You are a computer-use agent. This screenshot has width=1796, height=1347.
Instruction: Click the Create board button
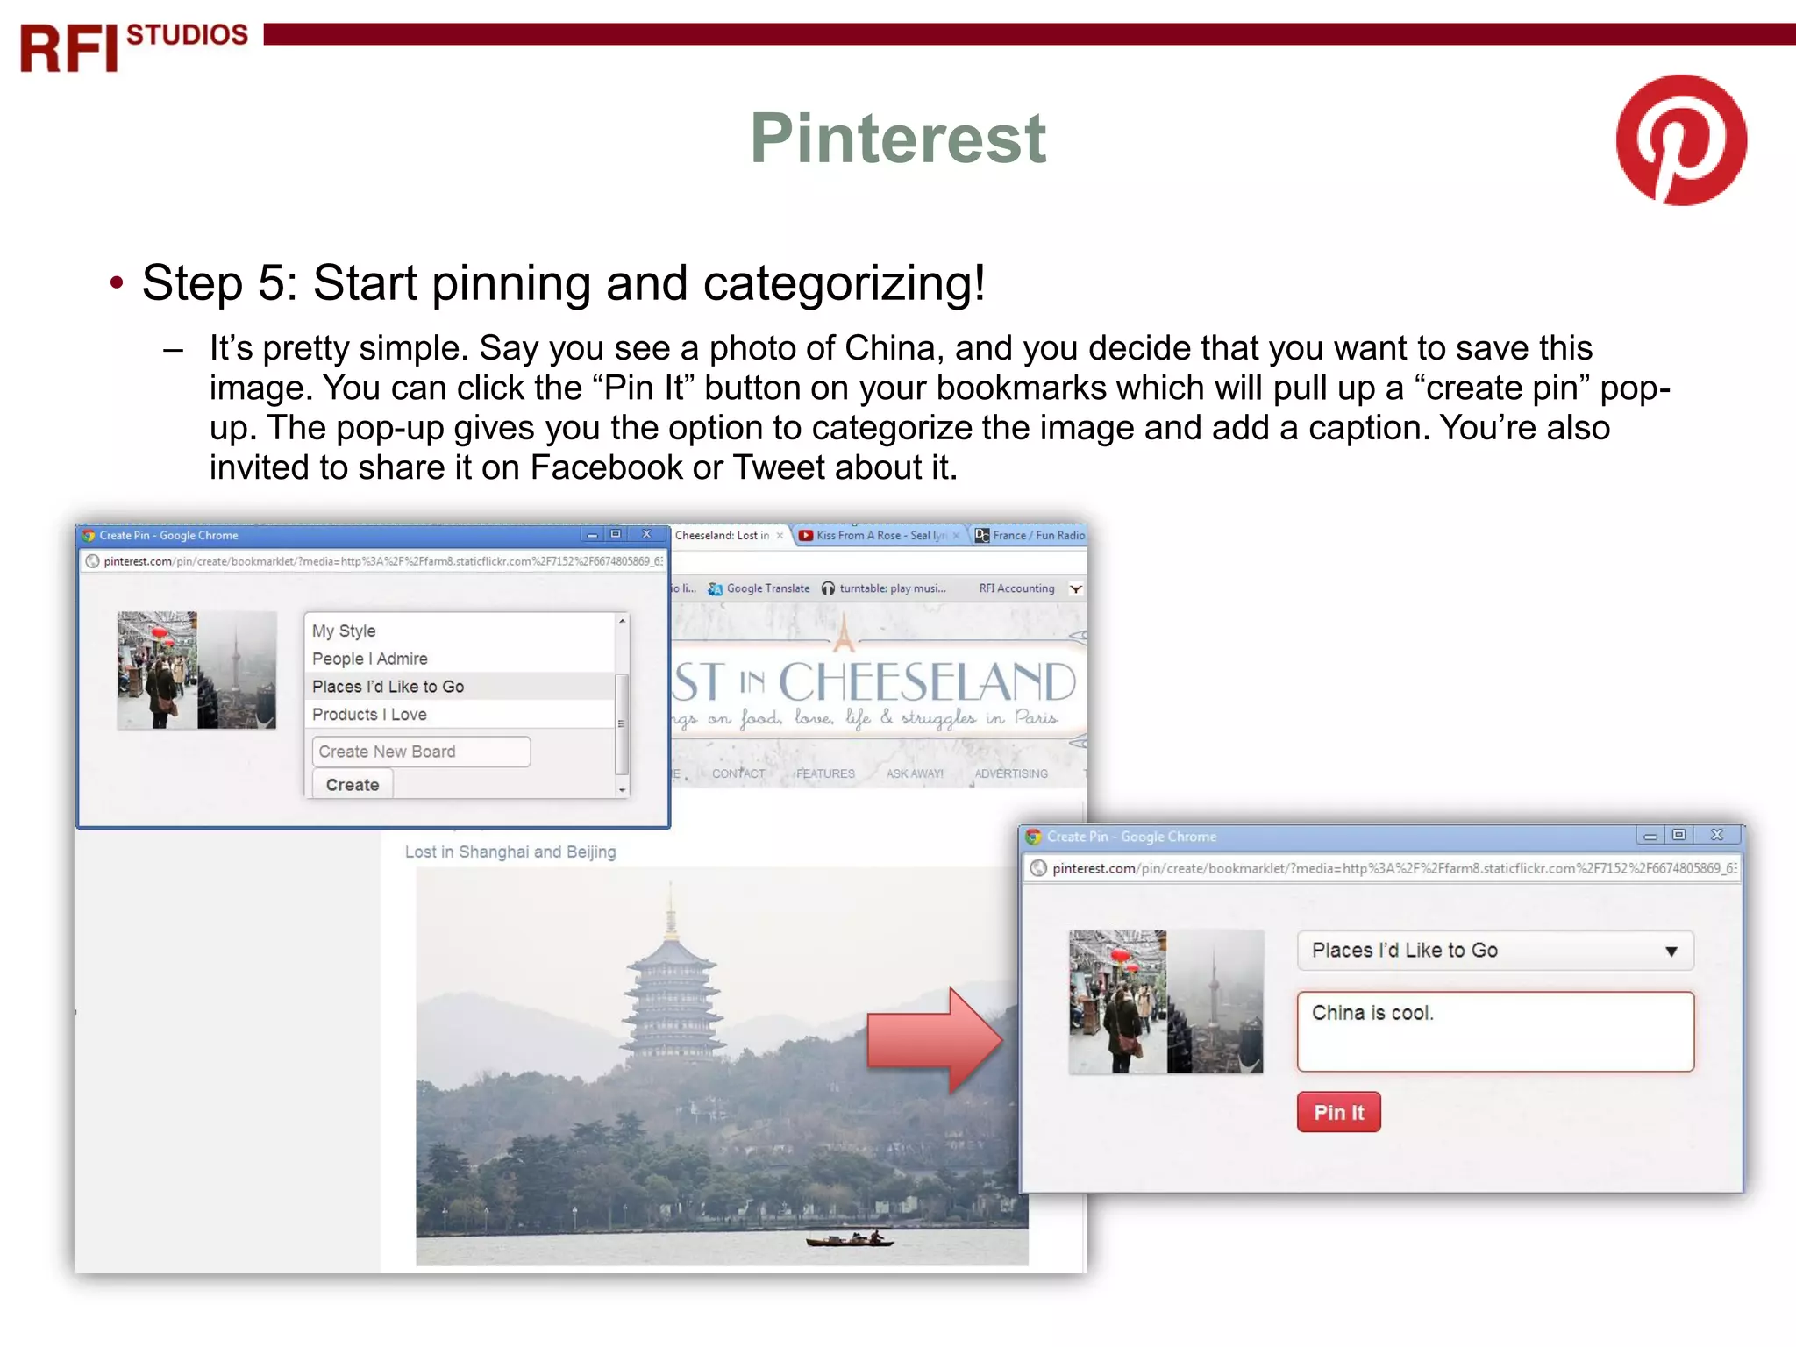point(353,785)
